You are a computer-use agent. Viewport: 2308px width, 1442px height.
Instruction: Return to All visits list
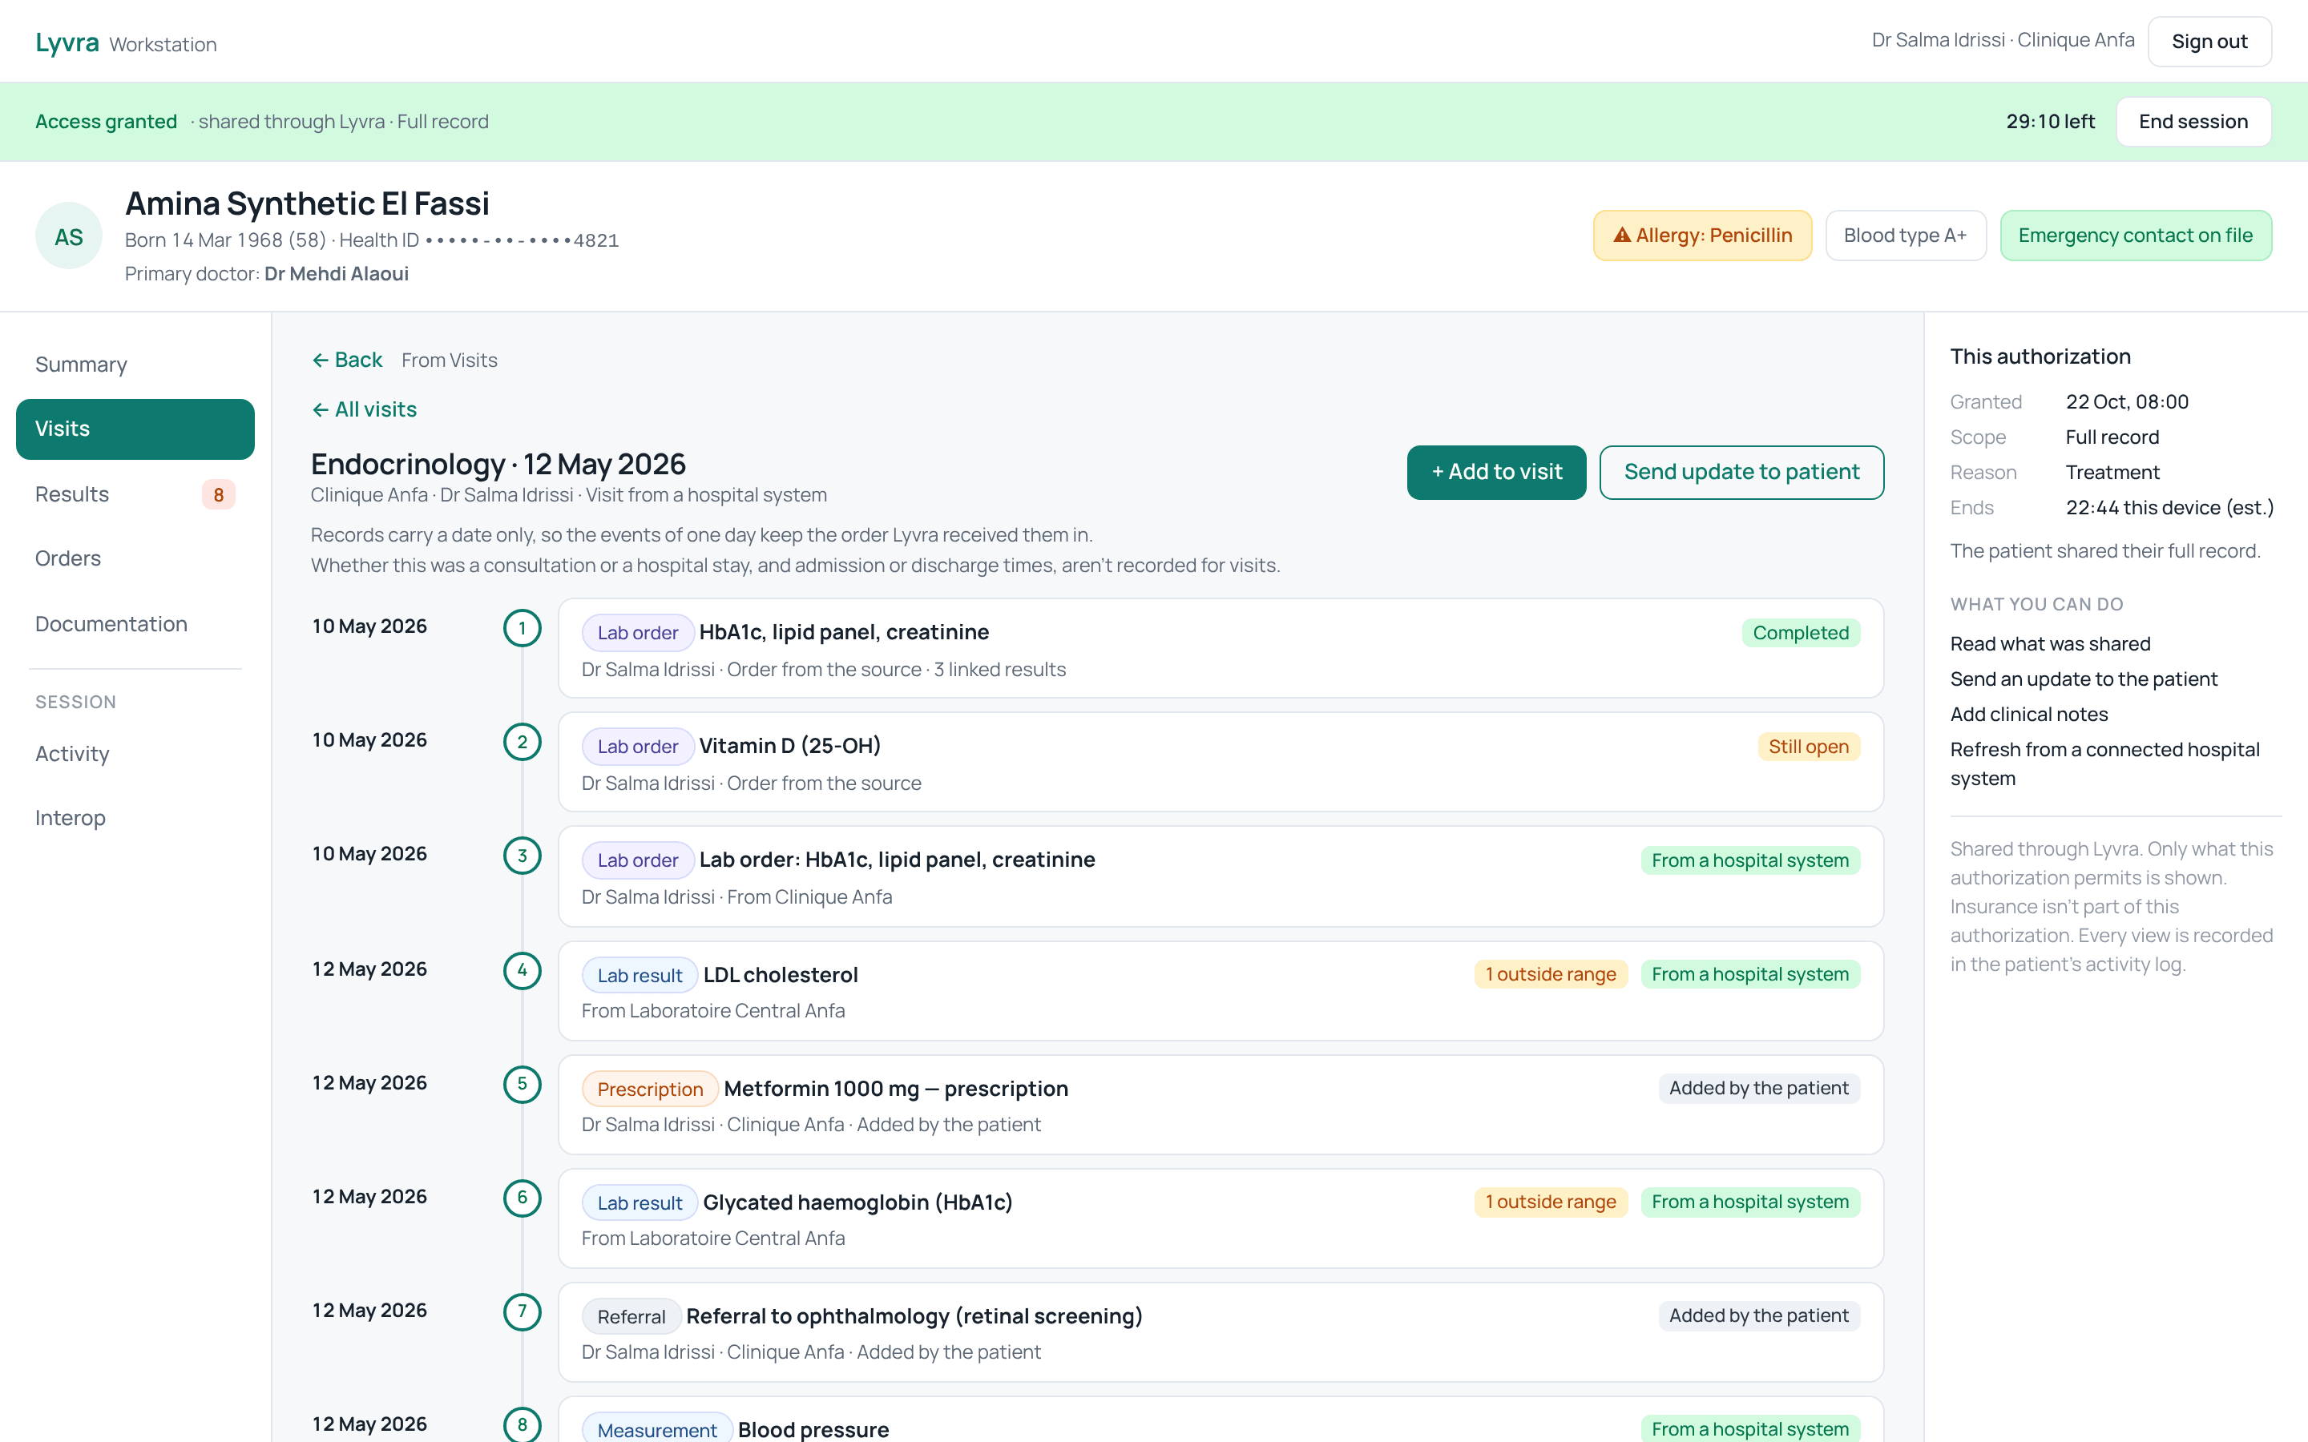(365, 409)
